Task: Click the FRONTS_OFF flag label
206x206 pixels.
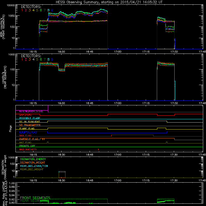Action: point(27,146)
